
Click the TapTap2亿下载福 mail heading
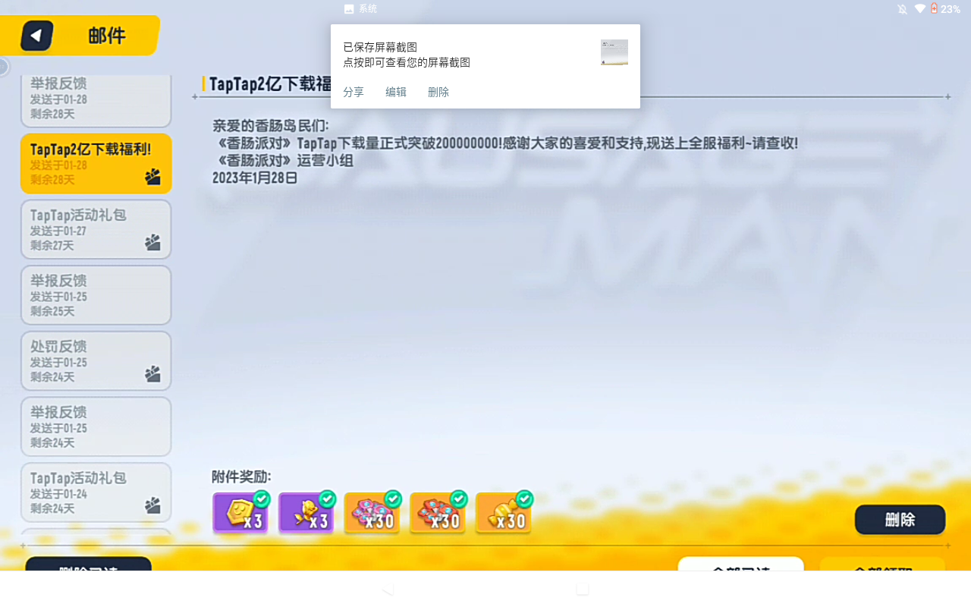271,83
